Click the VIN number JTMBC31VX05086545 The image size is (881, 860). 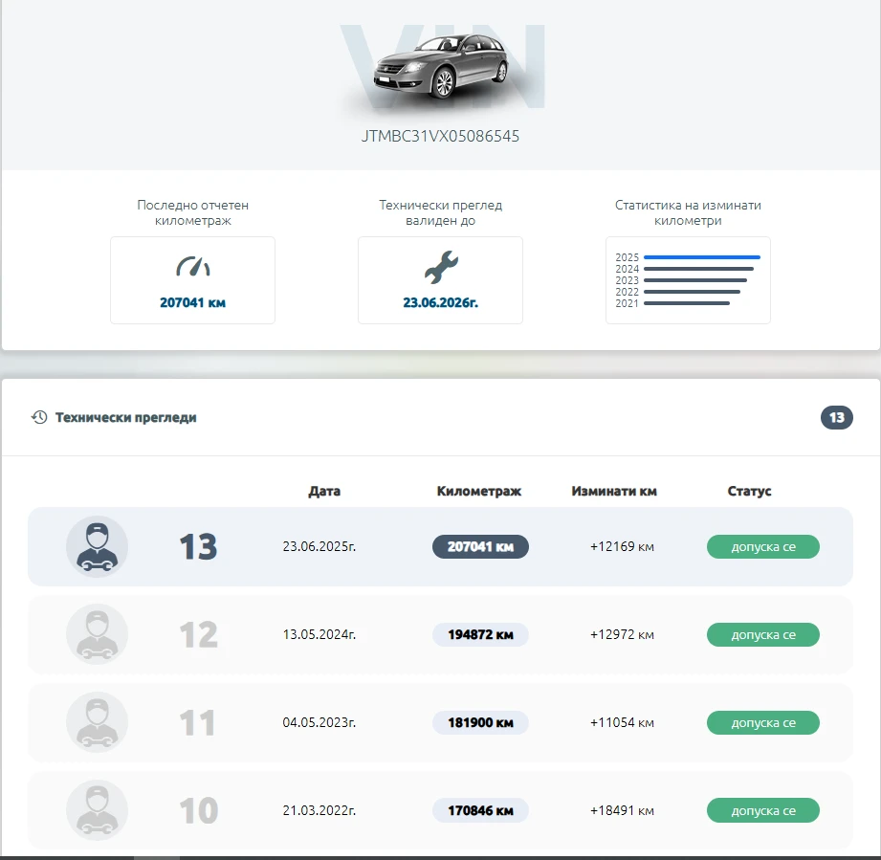[440, 136]
